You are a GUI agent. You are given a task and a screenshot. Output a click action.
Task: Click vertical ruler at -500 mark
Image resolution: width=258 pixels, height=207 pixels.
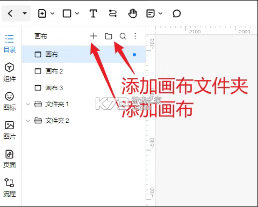click(x=152, y=142)
